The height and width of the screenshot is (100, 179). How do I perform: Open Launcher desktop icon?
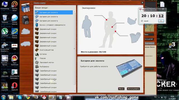pos(5,86)
